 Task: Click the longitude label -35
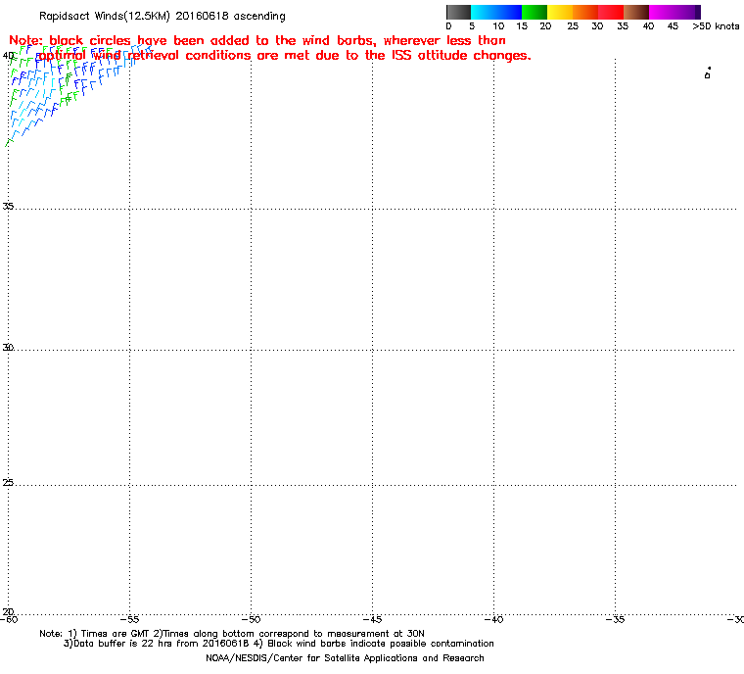(x=616, y=619)
